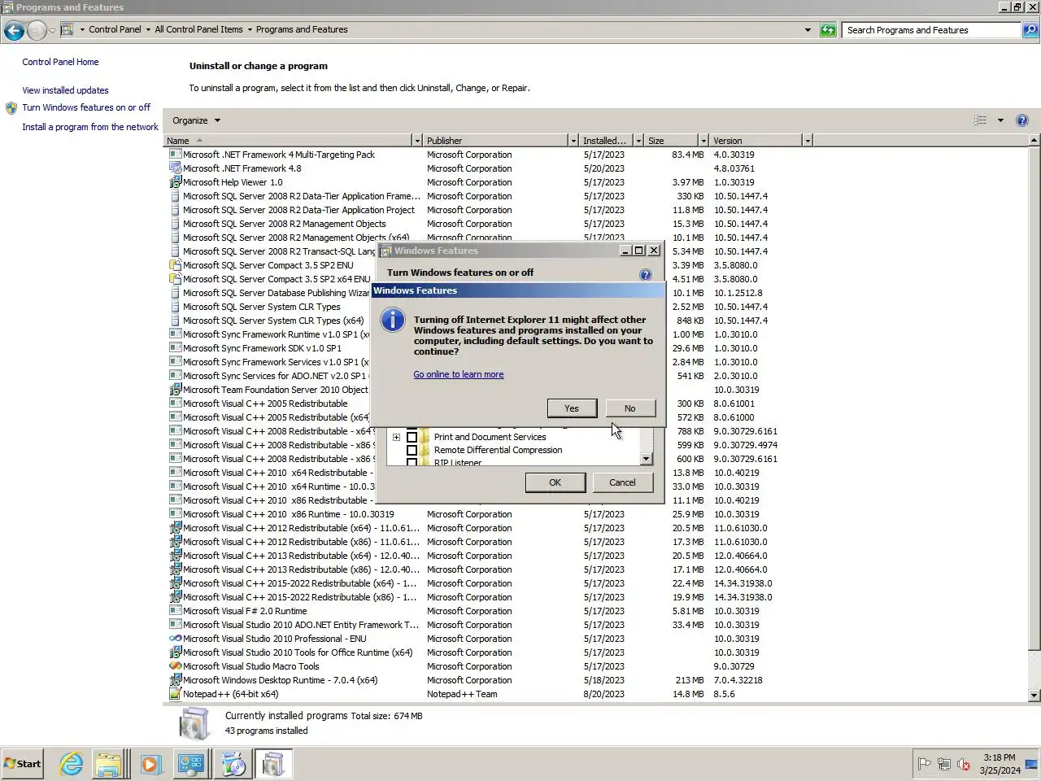This screenshot has width=1041, height=781.
Task: Click OK in the Windows Features window
Action: (x=555, y=482)
